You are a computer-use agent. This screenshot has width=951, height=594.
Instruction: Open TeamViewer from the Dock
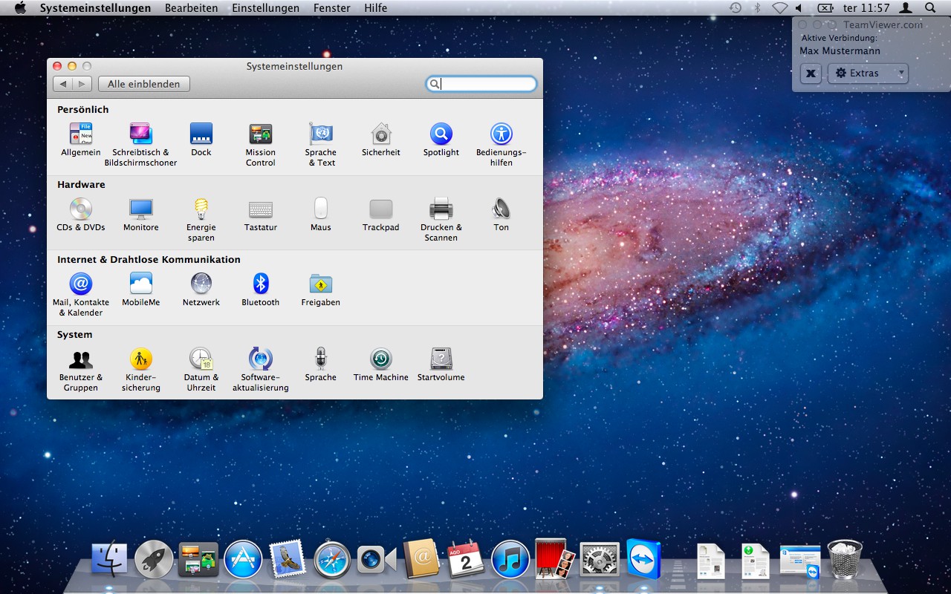(x=643, y=559)
